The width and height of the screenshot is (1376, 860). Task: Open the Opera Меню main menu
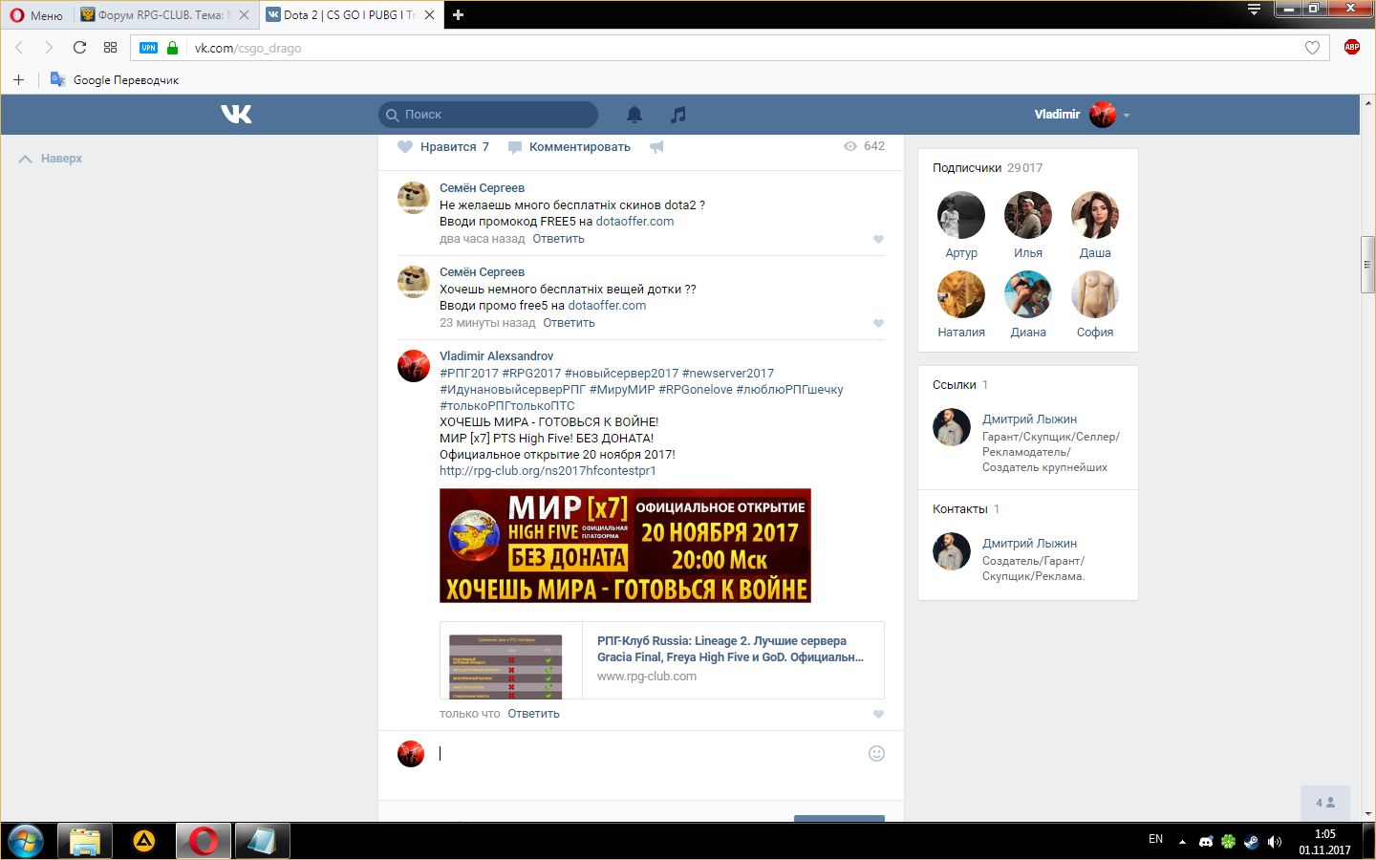click(36, 15)
